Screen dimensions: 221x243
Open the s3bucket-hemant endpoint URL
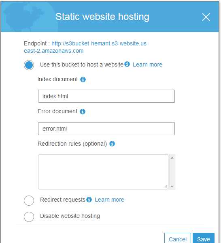pos(86,47)
